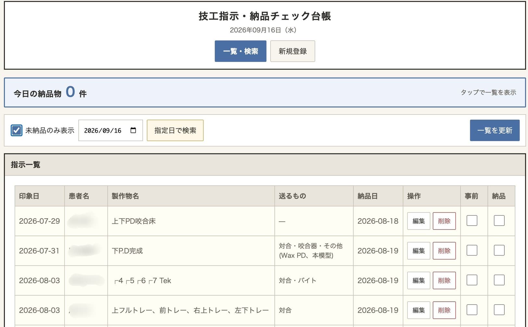Tick 納品 checkbox for 下P.D完成 row
The width and height of the screenshot is (528, 327).
(x=499, y=251)
